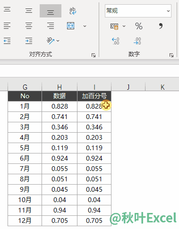
Task: Apply top vertical alignment
Action: [x=7, y=10]
